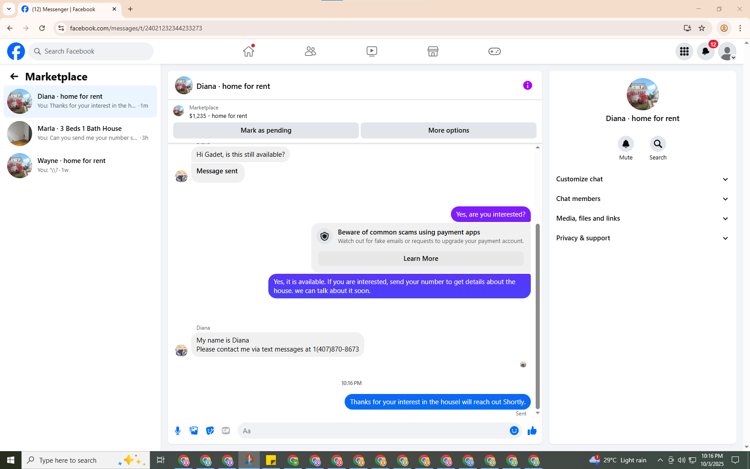The image size is (750, 469).
Task: Open the taskbar clock and date
Action: pos(712,460)
